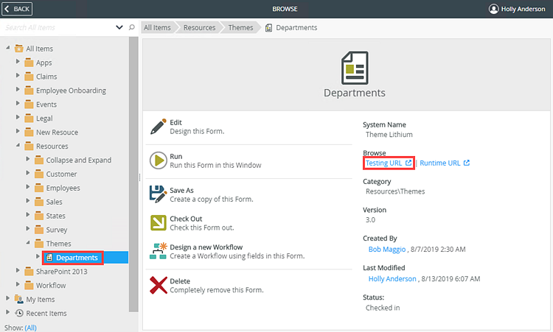553x332 pixels.
Task: Expand the Employee Onboarding folder
Action: [18, 91]
